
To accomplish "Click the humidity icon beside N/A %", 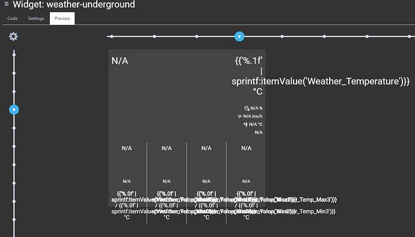I will 247,108.
